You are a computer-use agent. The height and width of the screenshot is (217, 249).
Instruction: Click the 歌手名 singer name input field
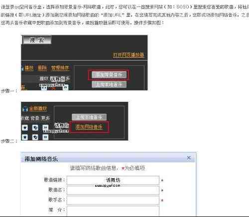click(113, 200)
